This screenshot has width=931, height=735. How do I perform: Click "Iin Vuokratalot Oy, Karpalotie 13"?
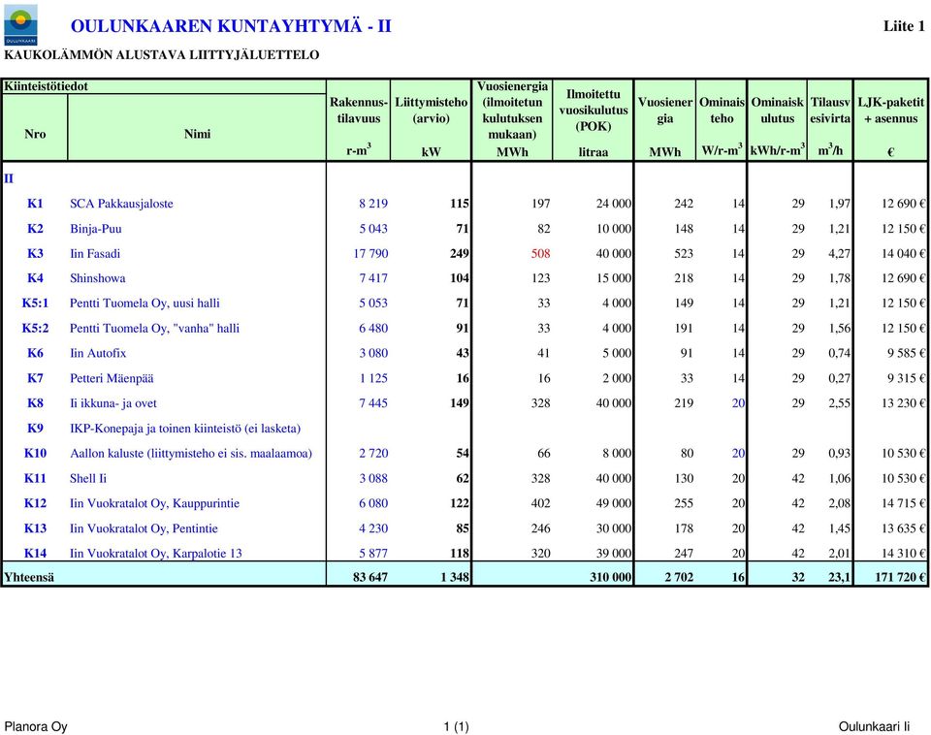tap(156, 554)
